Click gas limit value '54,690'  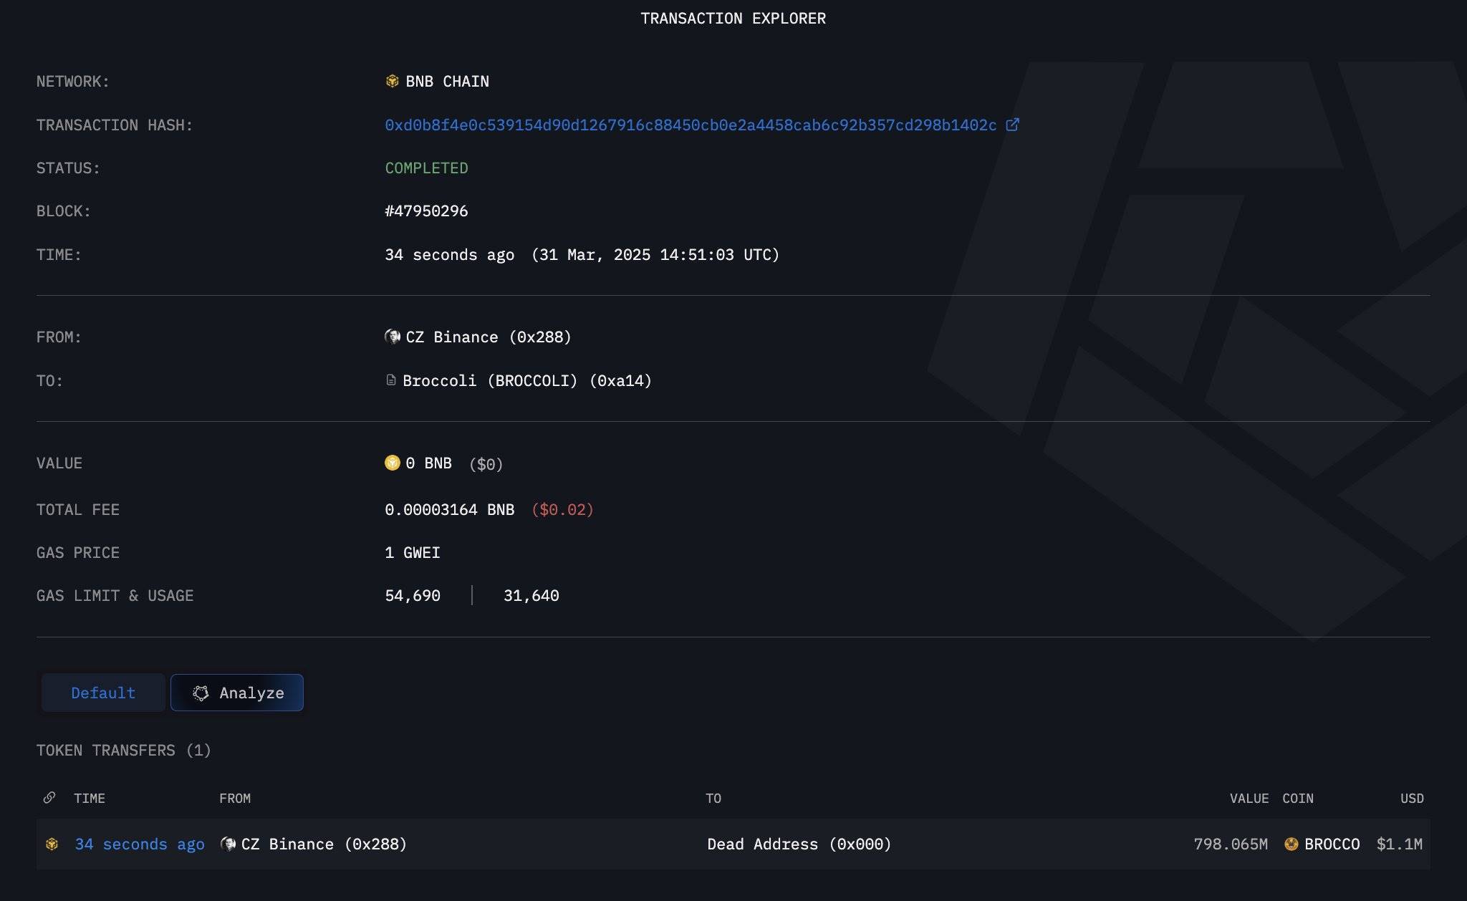pyautogui.click(x=413, y=595)
